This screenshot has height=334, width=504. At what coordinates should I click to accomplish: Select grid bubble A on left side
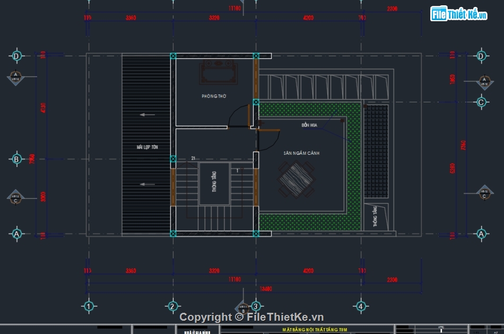coord(16,234)
